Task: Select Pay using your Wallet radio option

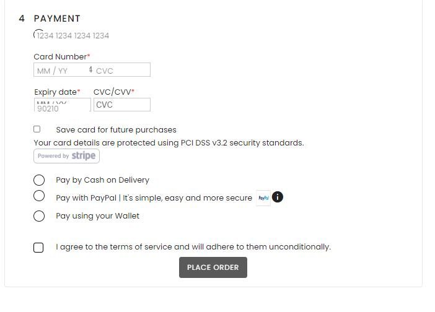Action: tap(39, 216)
